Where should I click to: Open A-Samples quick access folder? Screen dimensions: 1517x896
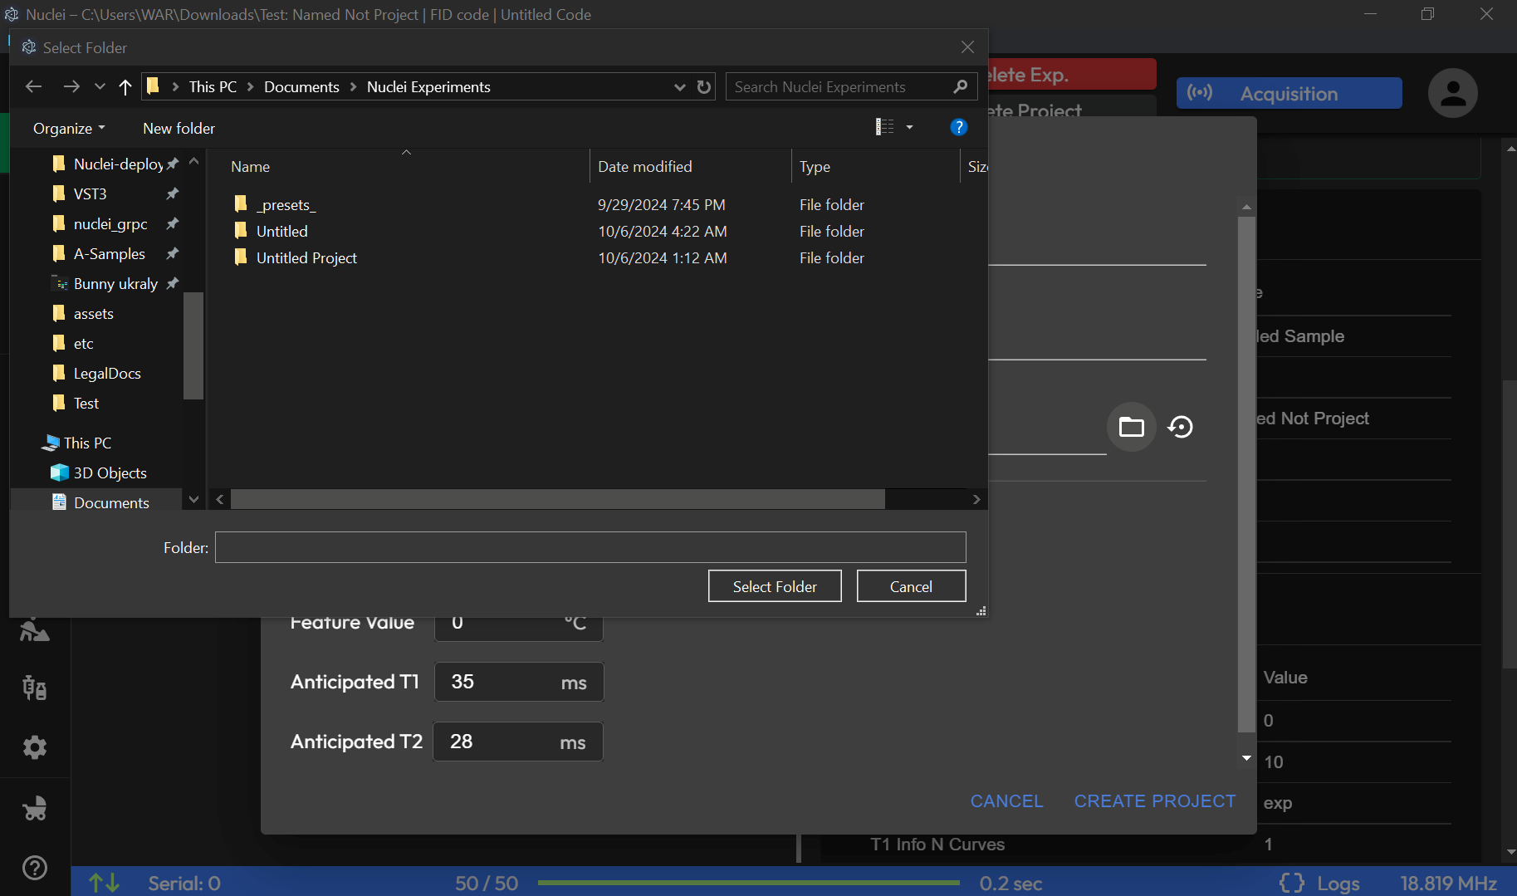tap(109, 253)
